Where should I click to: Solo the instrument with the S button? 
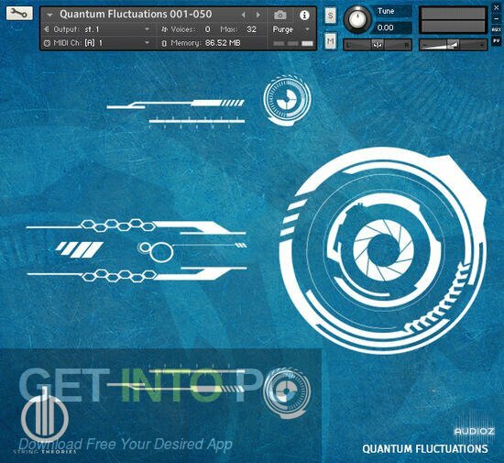pos(331,15)
